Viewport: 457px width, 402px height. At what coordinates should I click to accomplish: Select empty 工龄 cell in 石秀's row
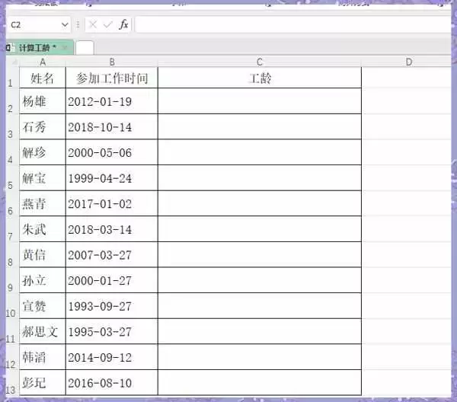[x=260, y=126]
